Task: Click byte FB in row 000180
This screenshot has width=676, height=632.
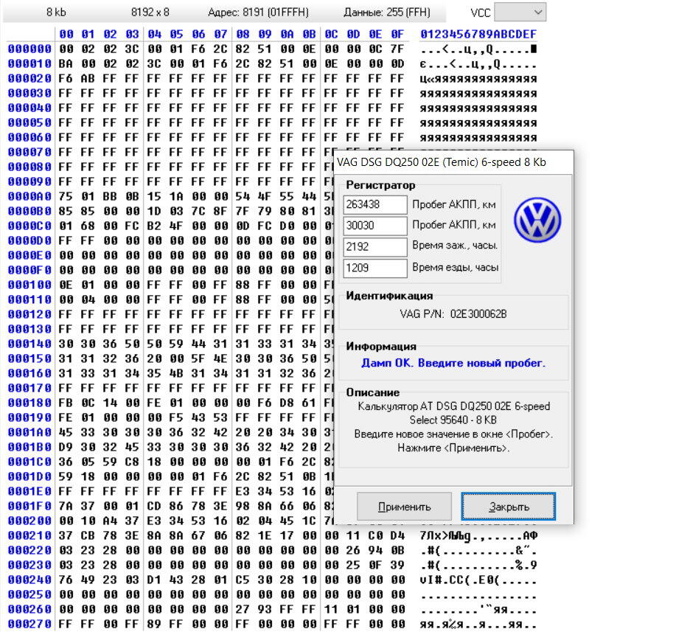Action: tap(66, 403)
